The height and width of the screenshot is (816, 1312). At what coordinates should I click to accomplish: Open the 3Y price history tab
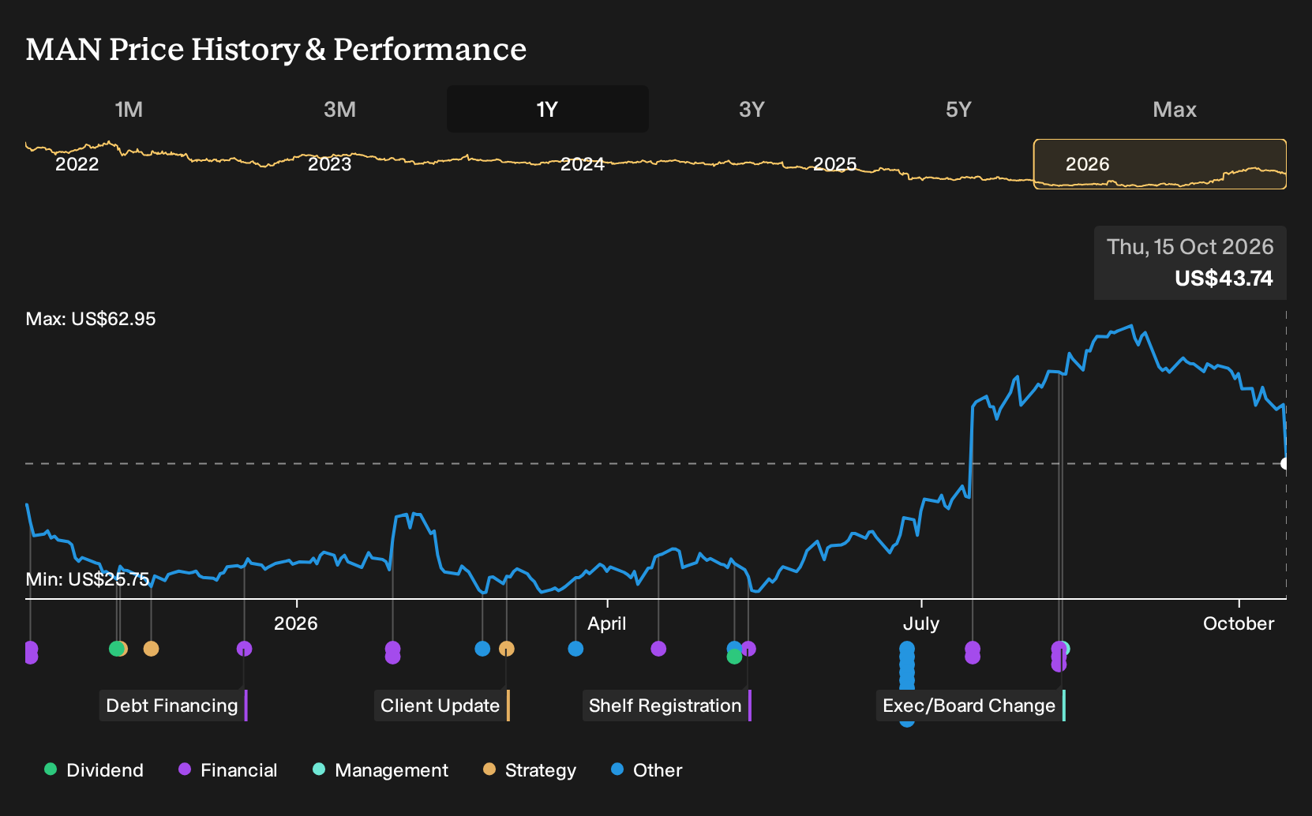click(x=752, y=109)
